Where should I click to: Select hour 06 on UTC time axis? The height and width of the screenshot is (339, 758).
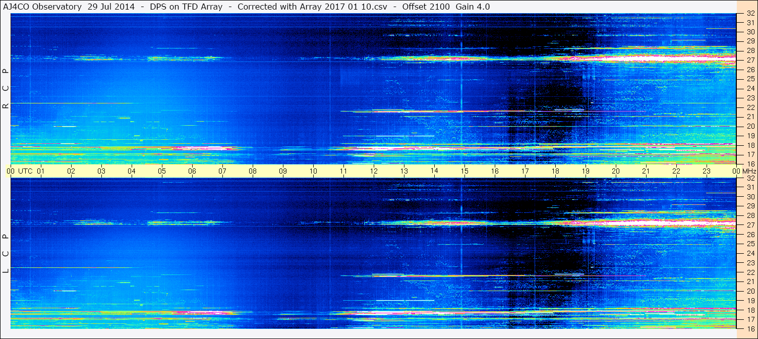[x=192, y=171]
